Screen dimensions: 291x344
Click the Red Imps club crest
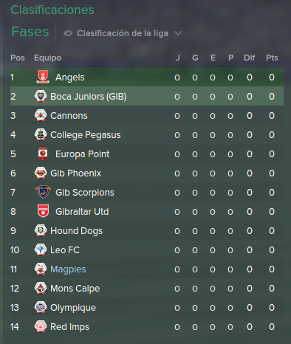coord(41,326)
